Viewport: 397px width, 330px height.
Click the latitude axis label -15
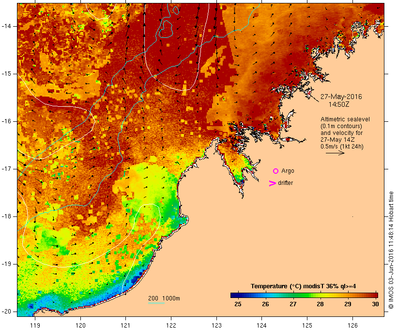coord(6,74)
